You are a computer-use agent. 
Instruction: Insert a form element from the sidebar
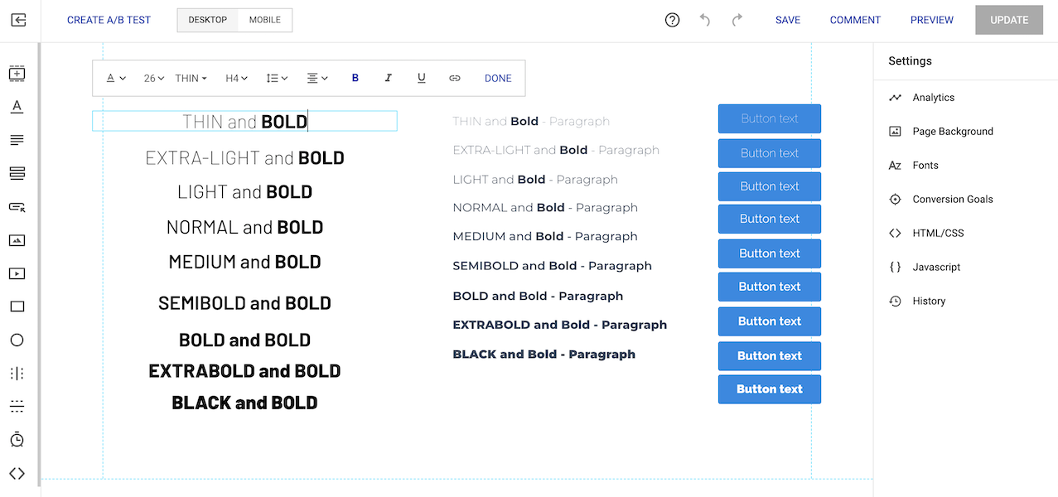point(17,205)
